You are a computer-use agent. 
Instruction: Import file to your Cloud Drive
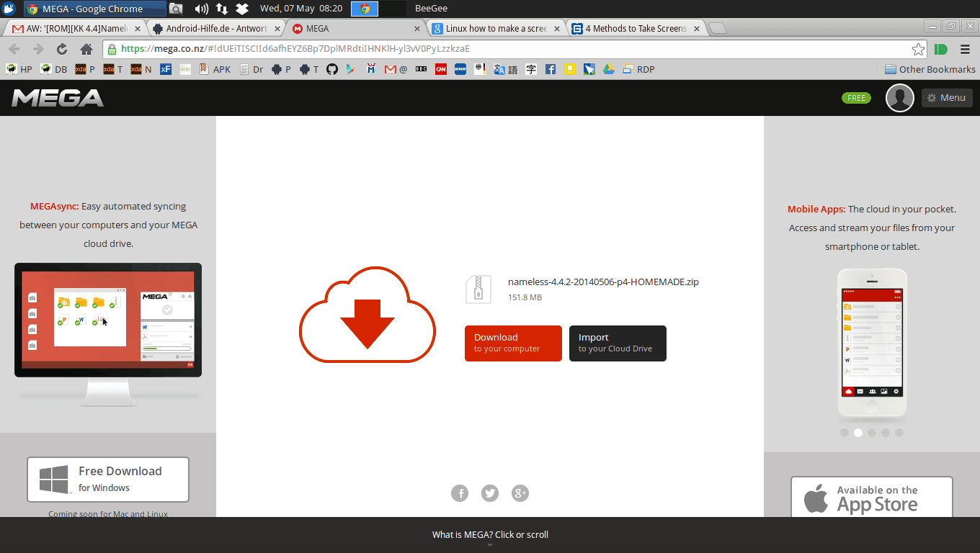click(x=618, y=343)
